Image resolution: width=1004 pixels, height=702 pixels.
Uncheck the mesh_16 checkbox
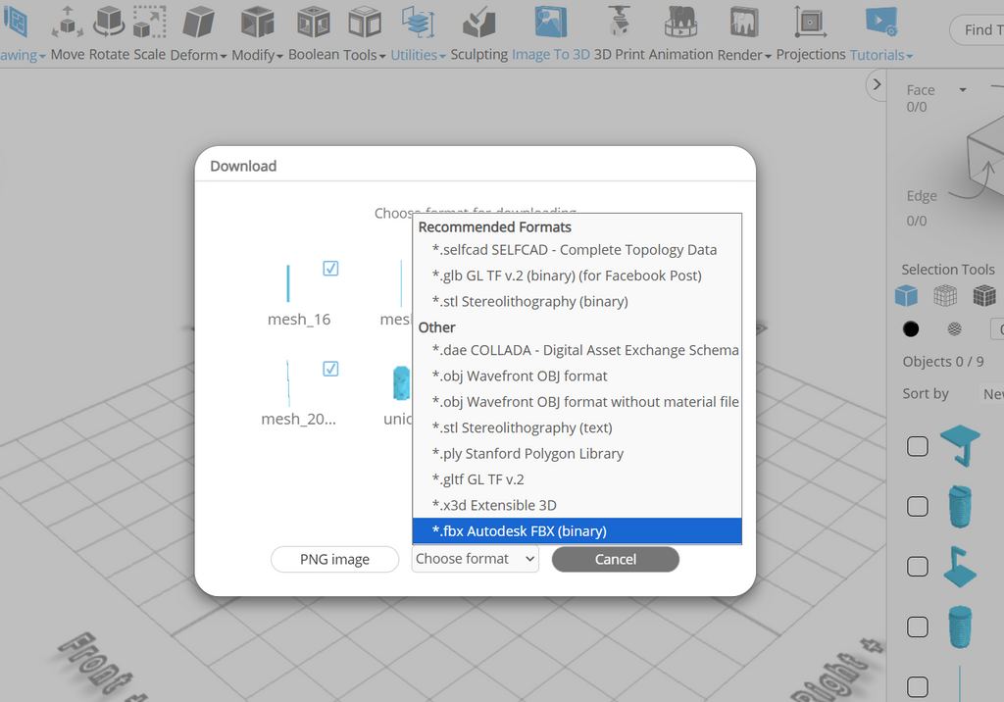pos(330,269)
